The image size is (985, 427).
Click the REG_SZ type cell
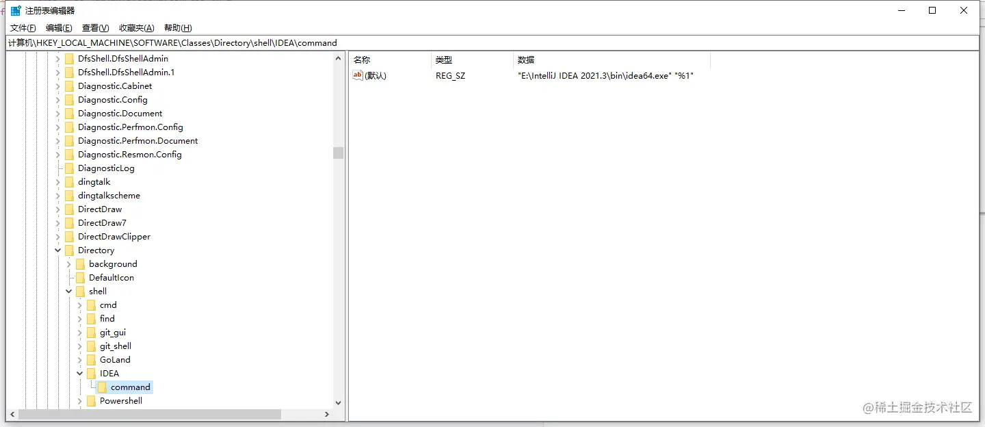pyautogui.click(x=450, y=76)
